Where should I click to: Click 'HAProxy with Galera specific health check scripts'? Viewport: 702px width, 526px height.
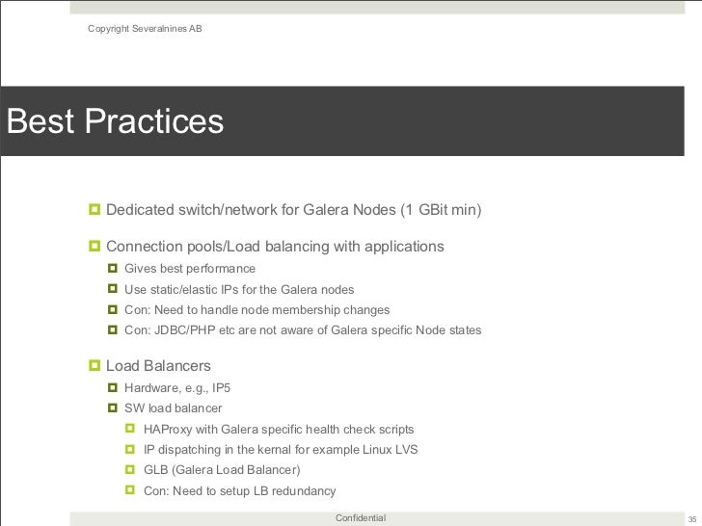tap(279, 430)
